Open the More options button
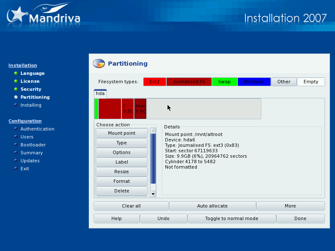The width and height of the screenshot is (335, 251). (291, 206)
